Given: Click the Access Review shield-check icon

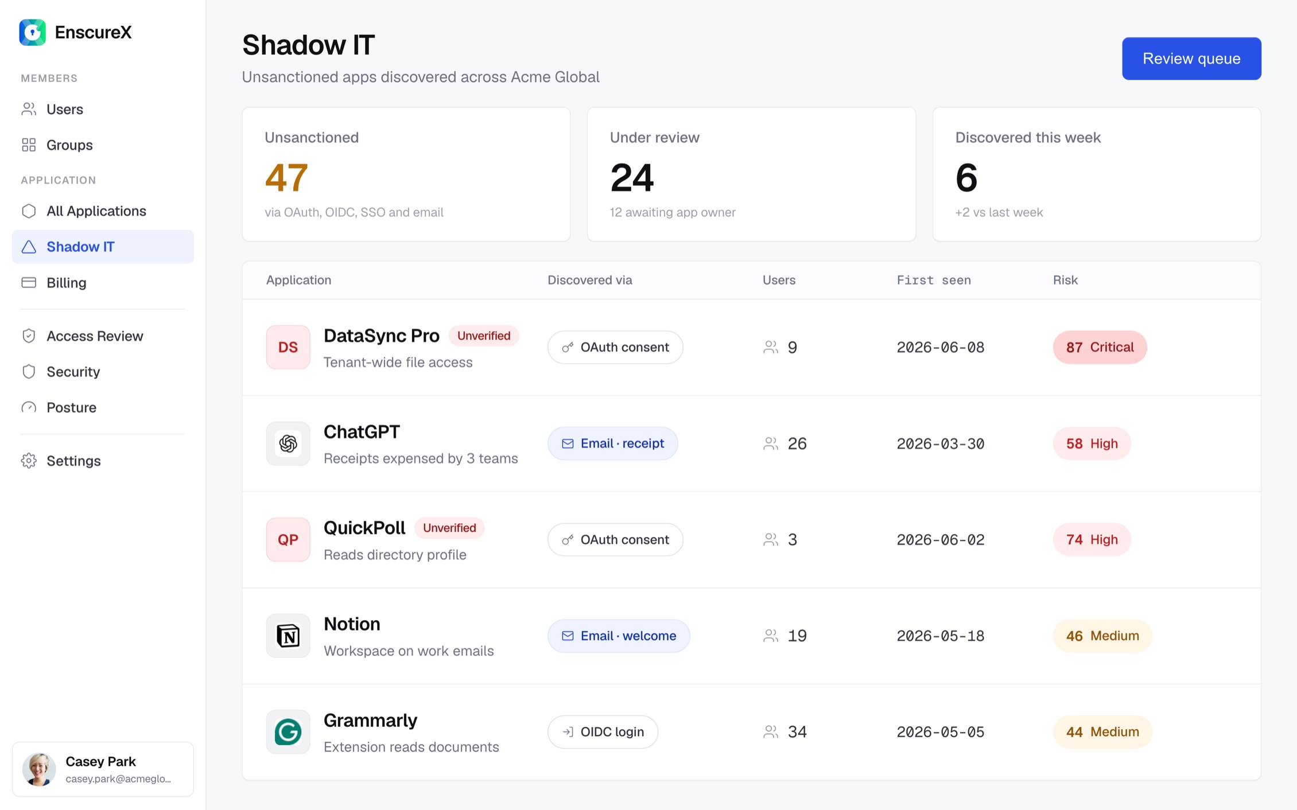Looking at the screenshot, I should (29, 336).
